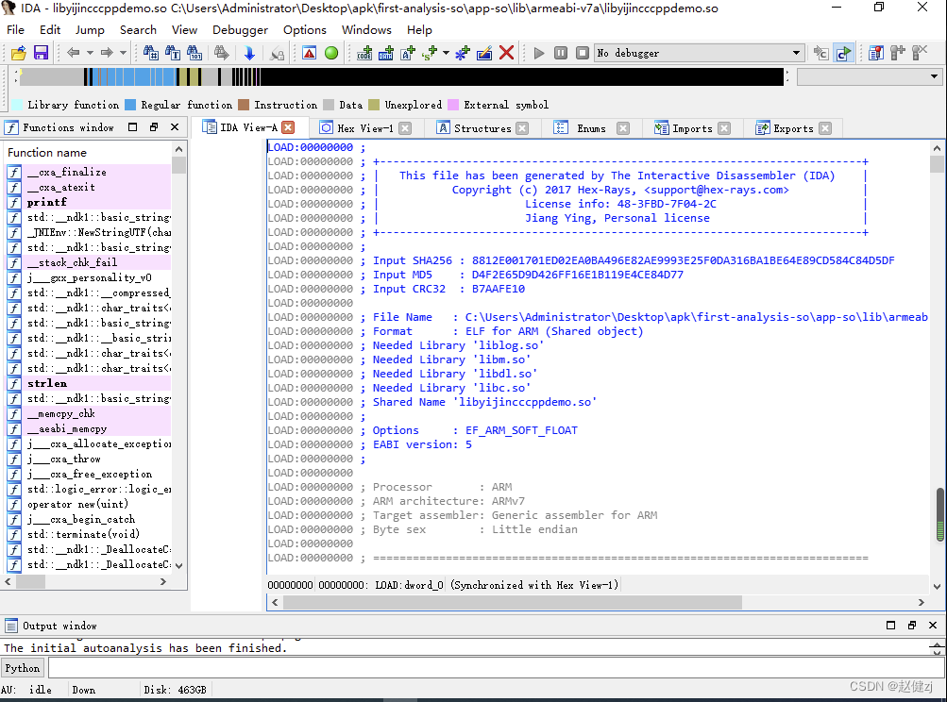Switch to the Imports tab

click(x=695, y=127)
